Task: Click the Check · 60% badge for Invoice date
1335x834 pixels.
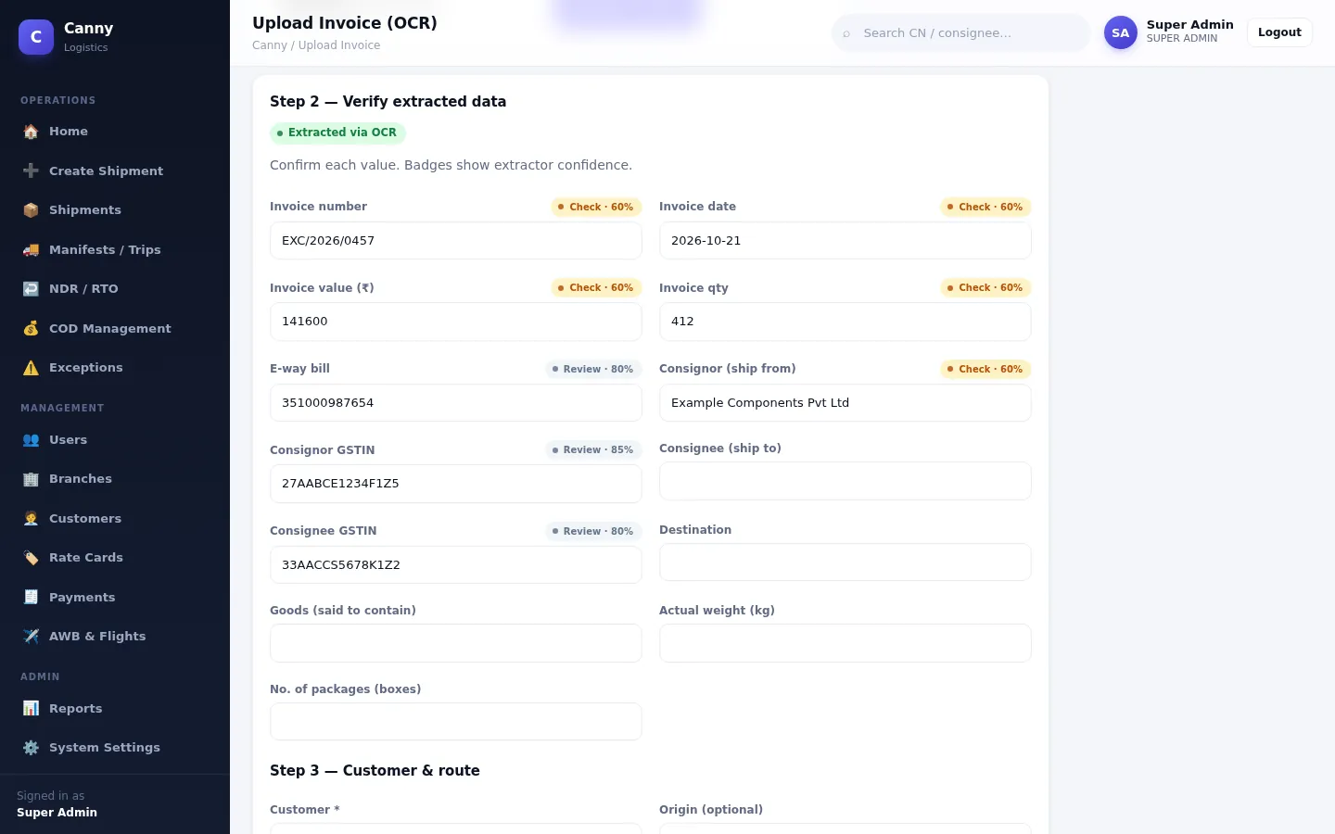Action: coord(985,207)
